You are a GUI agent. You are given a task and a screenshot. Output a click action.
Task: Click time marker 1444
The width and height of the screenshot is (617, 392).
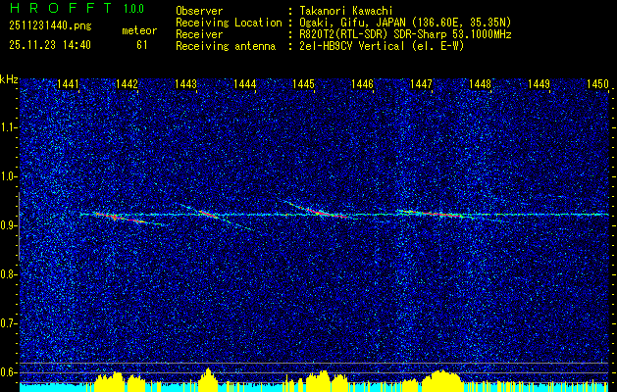(244, 83)
